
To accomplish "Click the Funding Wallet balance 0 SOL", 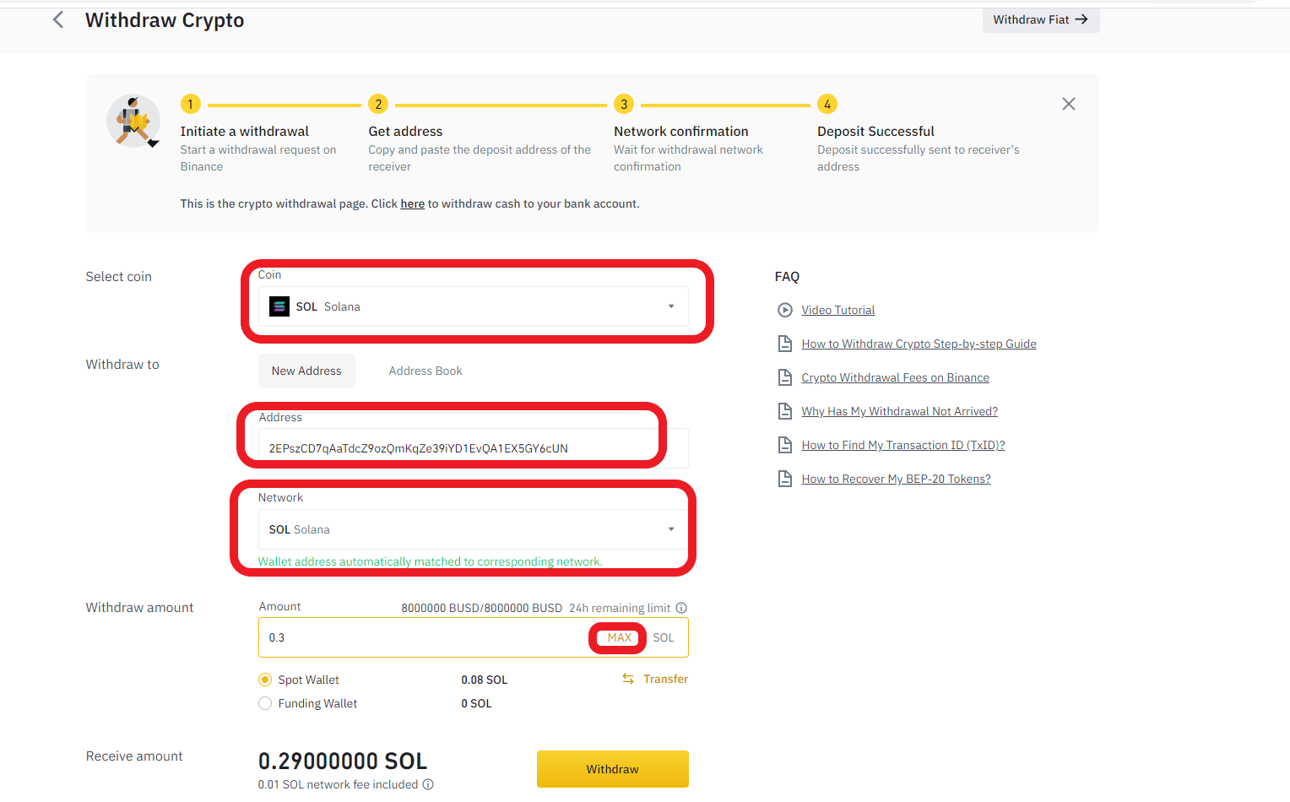I will [x=476, y=703].
